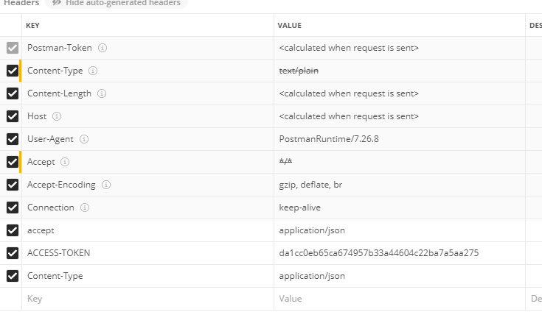
Task: Click info icon next to User-Agent
Action: [x=84, y=139]
